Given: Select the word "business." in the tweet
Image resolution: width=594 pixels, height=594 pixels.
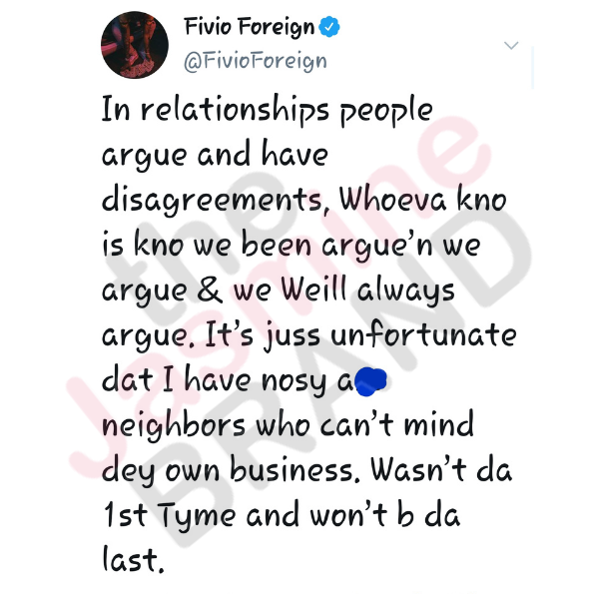Looking at the screenshot, I should [x=295, y=470].
